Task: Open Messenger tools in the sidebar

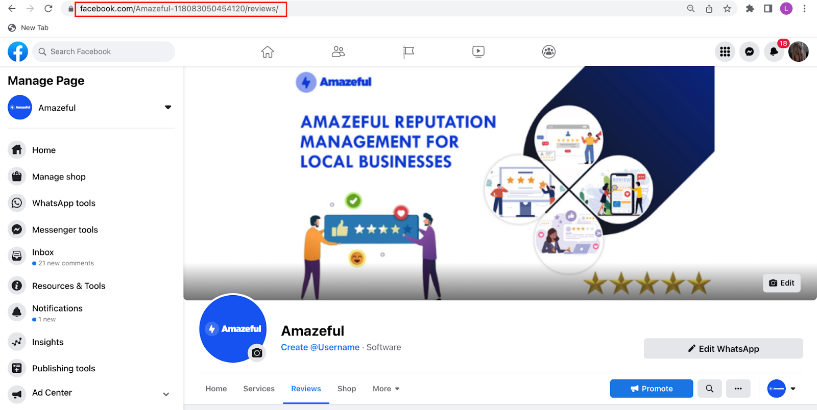Action: pyautogui.click(x=91, y=229)
